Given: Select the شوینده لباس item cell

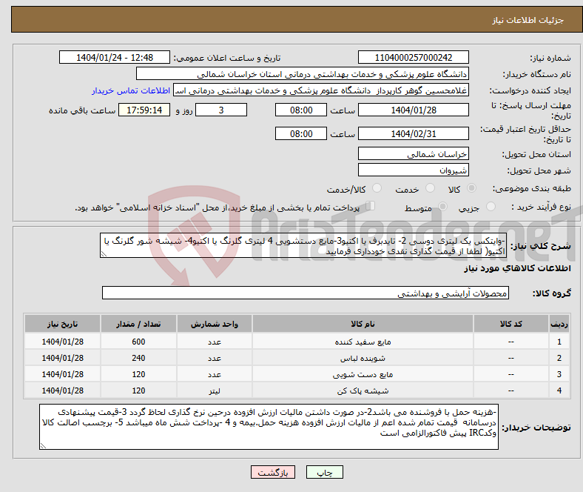Looking at the screenshot, I should coord(363,358).
